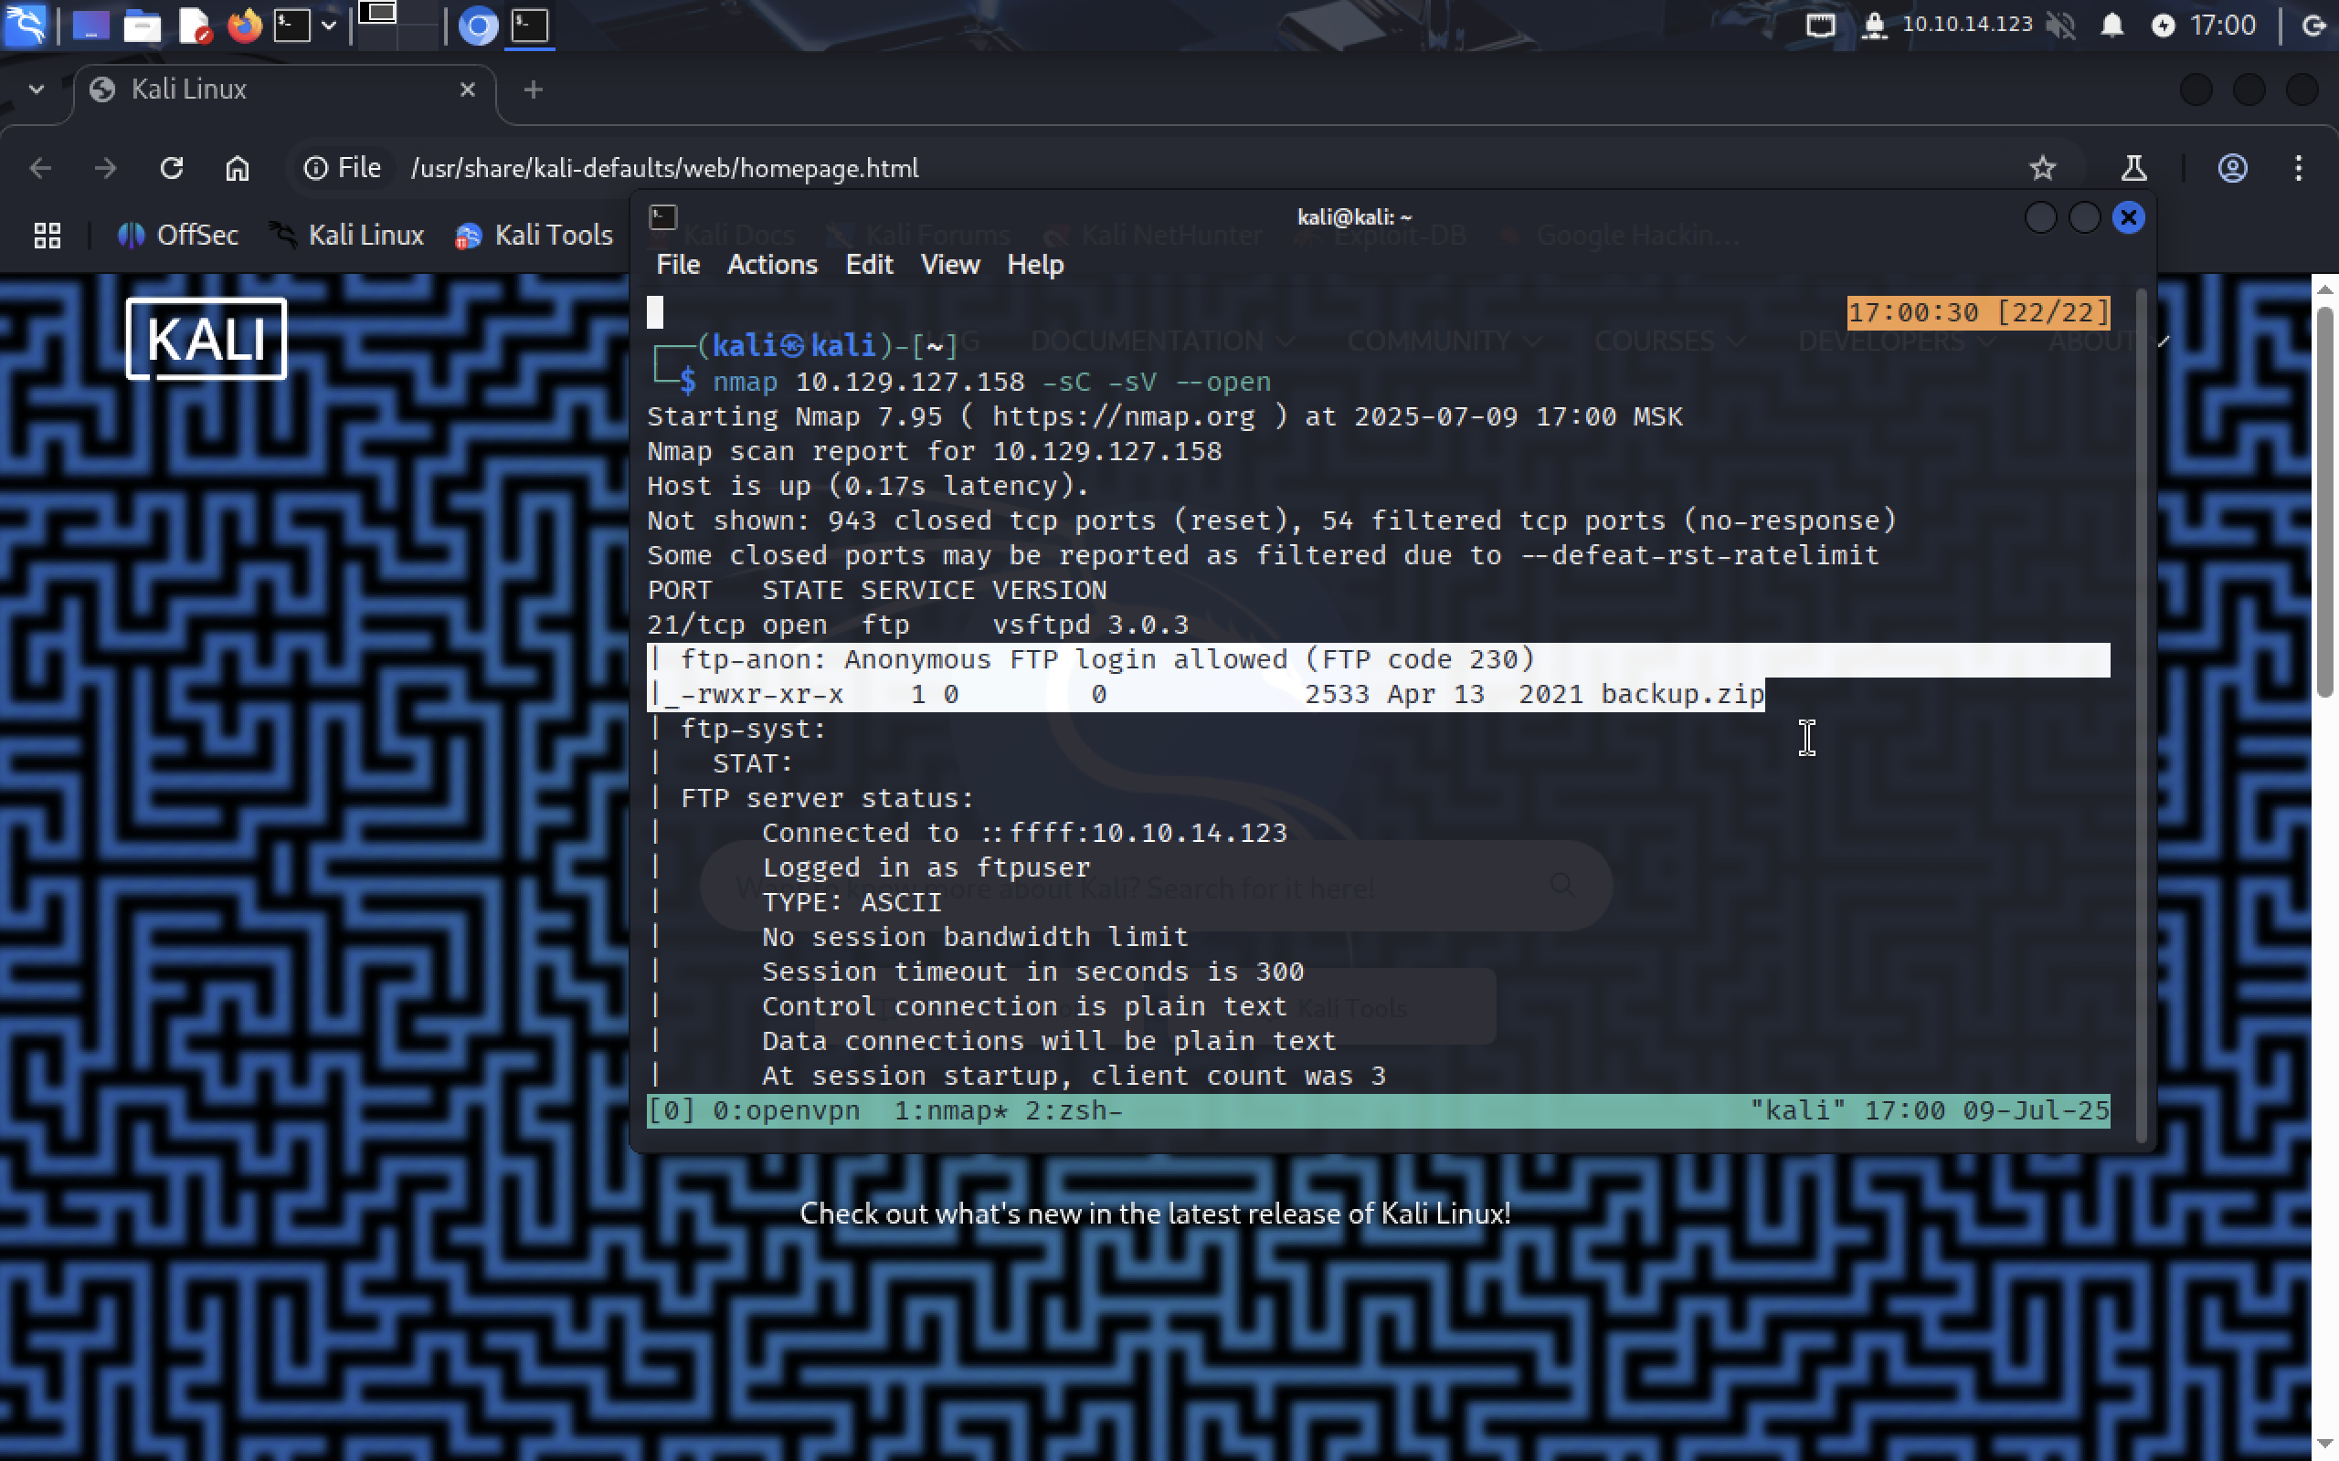The height and width of the screenshot is (1461, 2339).
Task: Switch to Chromium in the taskbar
Action: coord(478,26)
